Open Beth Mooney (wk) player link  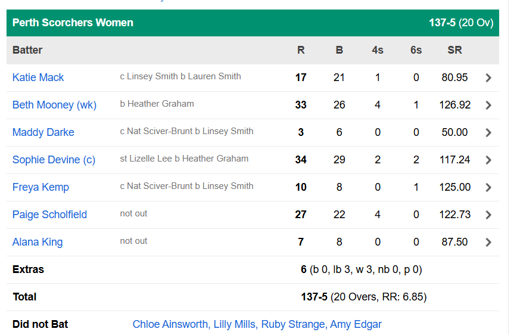pos(54,105)
